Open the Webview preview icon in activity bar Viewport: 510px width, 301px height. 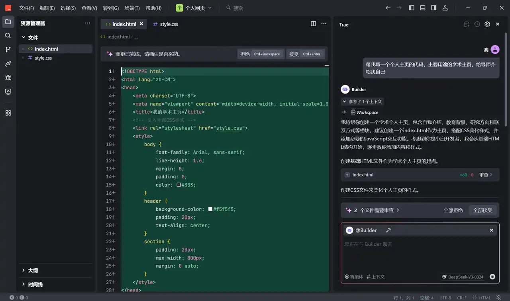point(8,63)
